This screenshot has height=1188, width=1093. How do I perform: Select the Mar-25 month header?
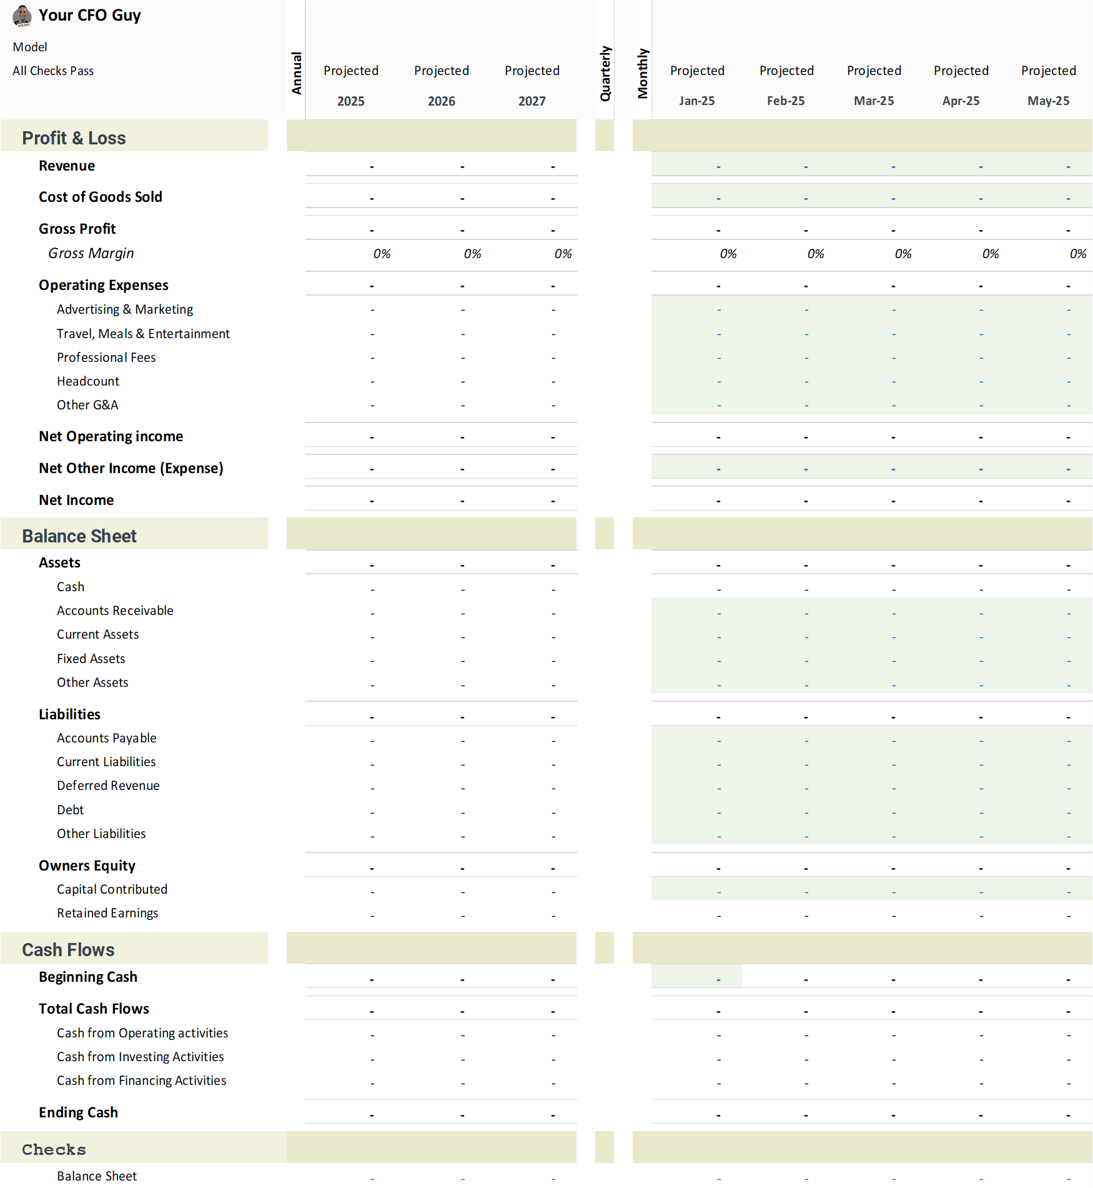point(874,101)
